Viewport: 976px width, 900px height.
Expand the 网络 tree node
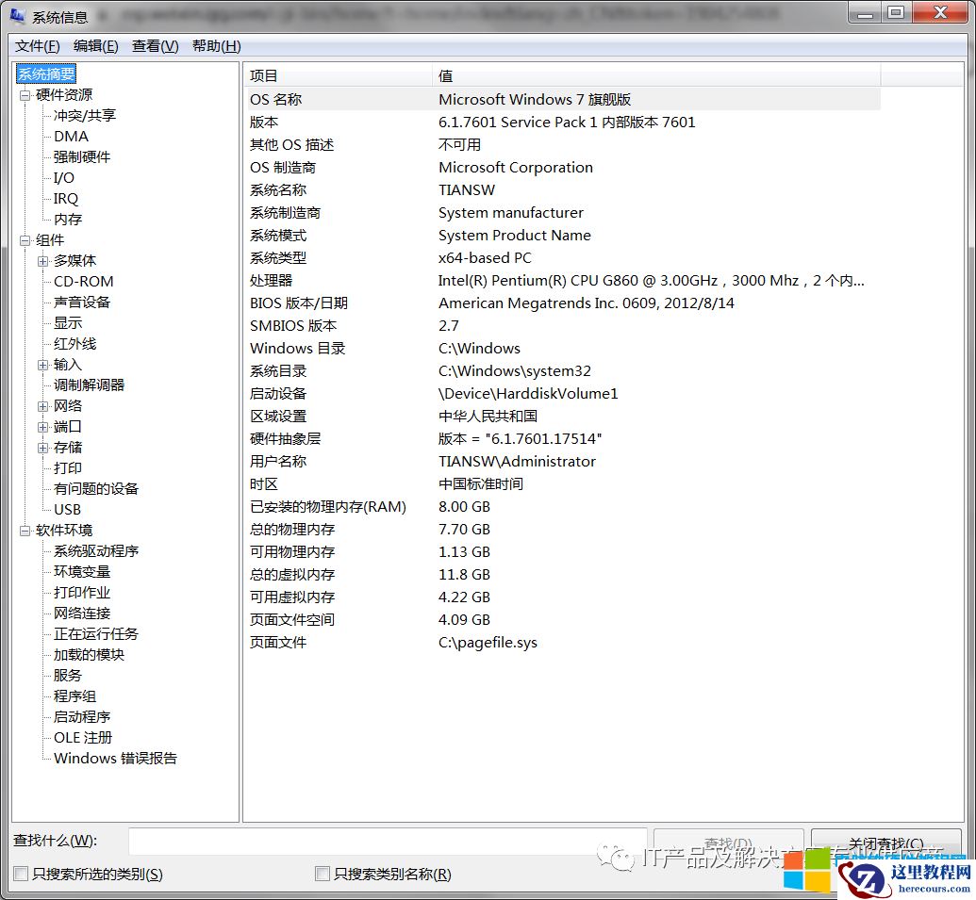43,406
